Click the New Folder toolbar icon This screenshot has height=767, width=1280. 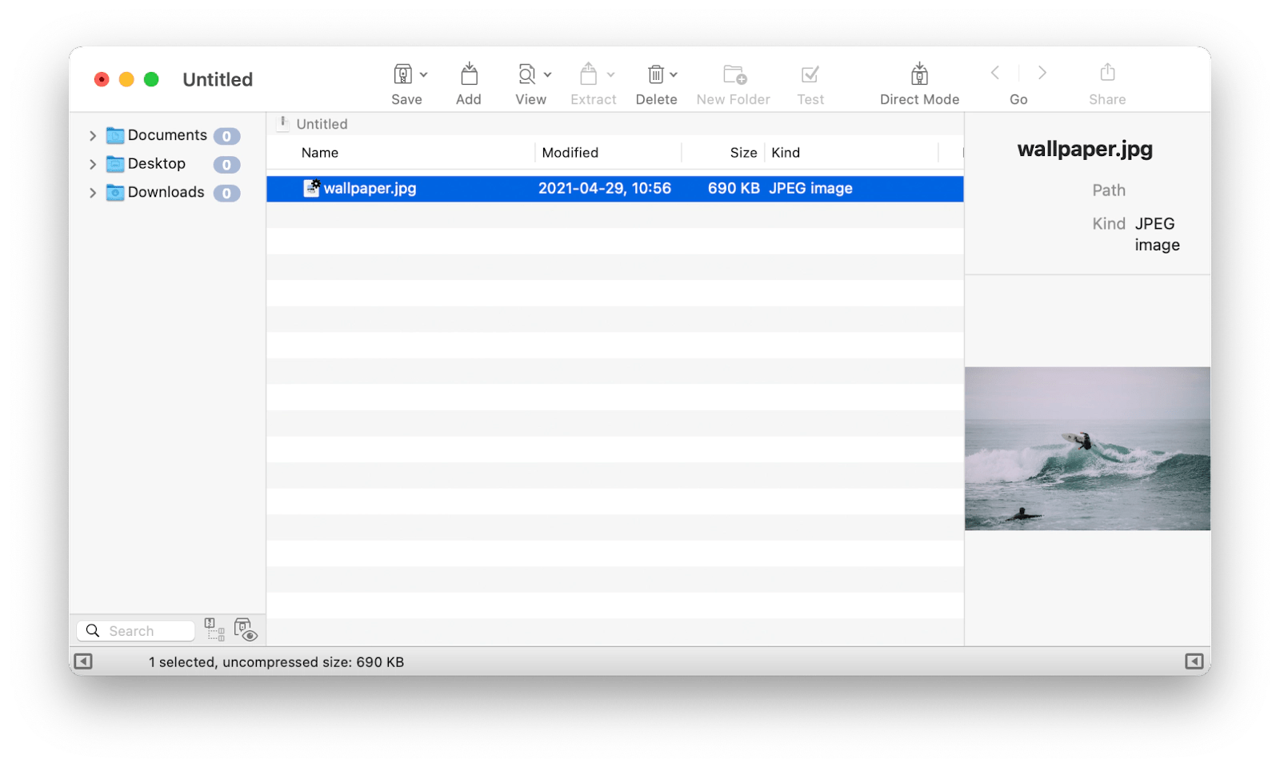point(733,74)
